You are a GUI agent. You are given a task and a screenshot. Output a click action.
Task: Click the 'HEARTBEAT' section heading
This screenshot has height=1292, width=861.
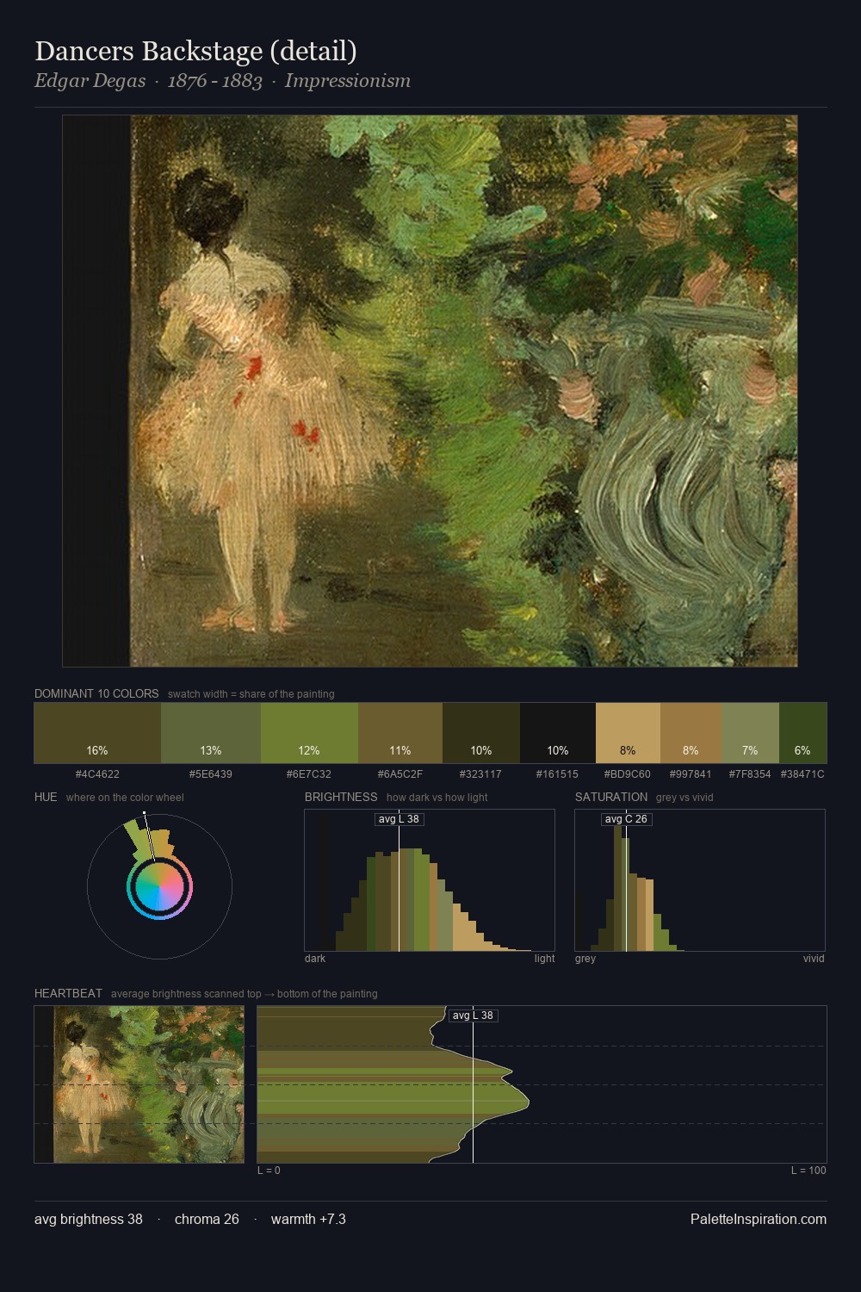click(x=68, y=993)
